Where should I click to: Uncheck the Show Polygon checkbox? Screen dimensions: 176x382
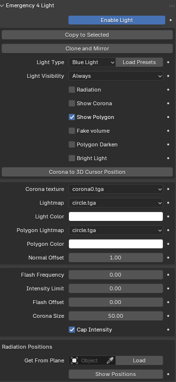[x=72, y=117]
